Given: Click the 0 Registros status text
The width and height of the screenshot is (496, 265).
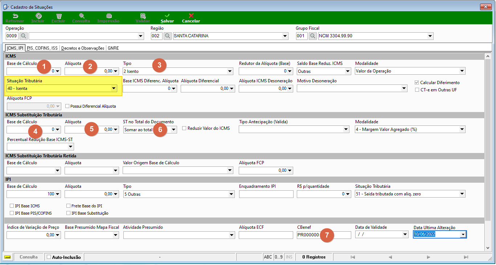Looking at the screenshot, I should 314,257.
